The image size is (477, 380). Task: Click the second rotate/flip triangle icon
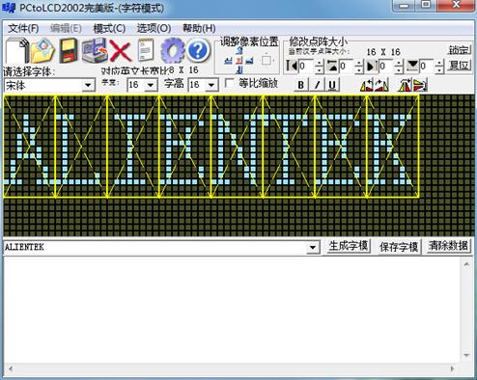pos(381,85)
